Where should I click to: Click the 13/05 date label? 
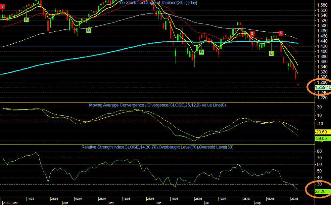tap(127, 199)
